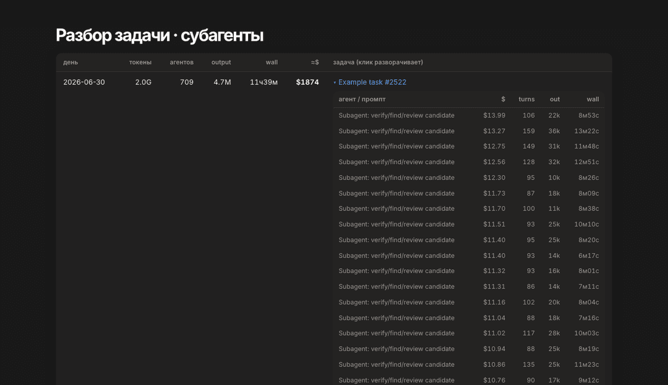Viewport: 668px width, 385px height.
Task: Click the subagent cost $11.51
Action: point(494,224)
